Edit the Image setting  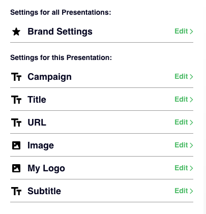click(x=184, y=145)
